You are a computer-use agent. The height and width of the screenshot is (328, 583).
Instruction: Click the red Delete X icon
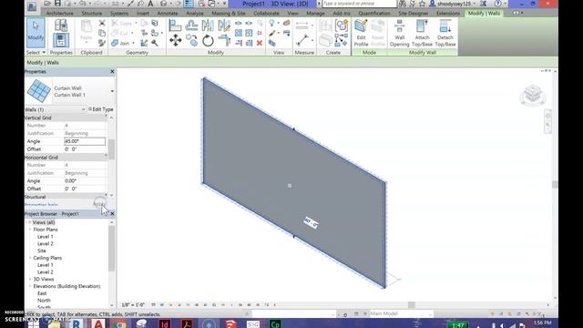click(x=260, y=43)
